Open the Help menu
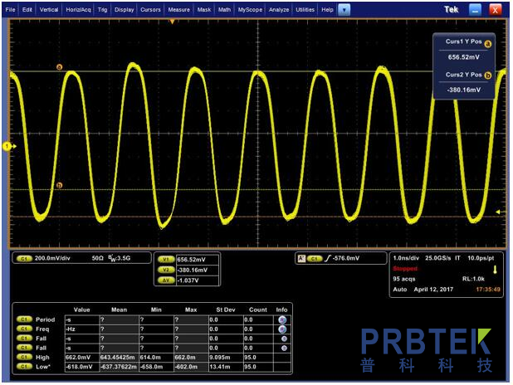Image resolution: width=513 pixels, height=385 pixels. [x=327, y=9]
